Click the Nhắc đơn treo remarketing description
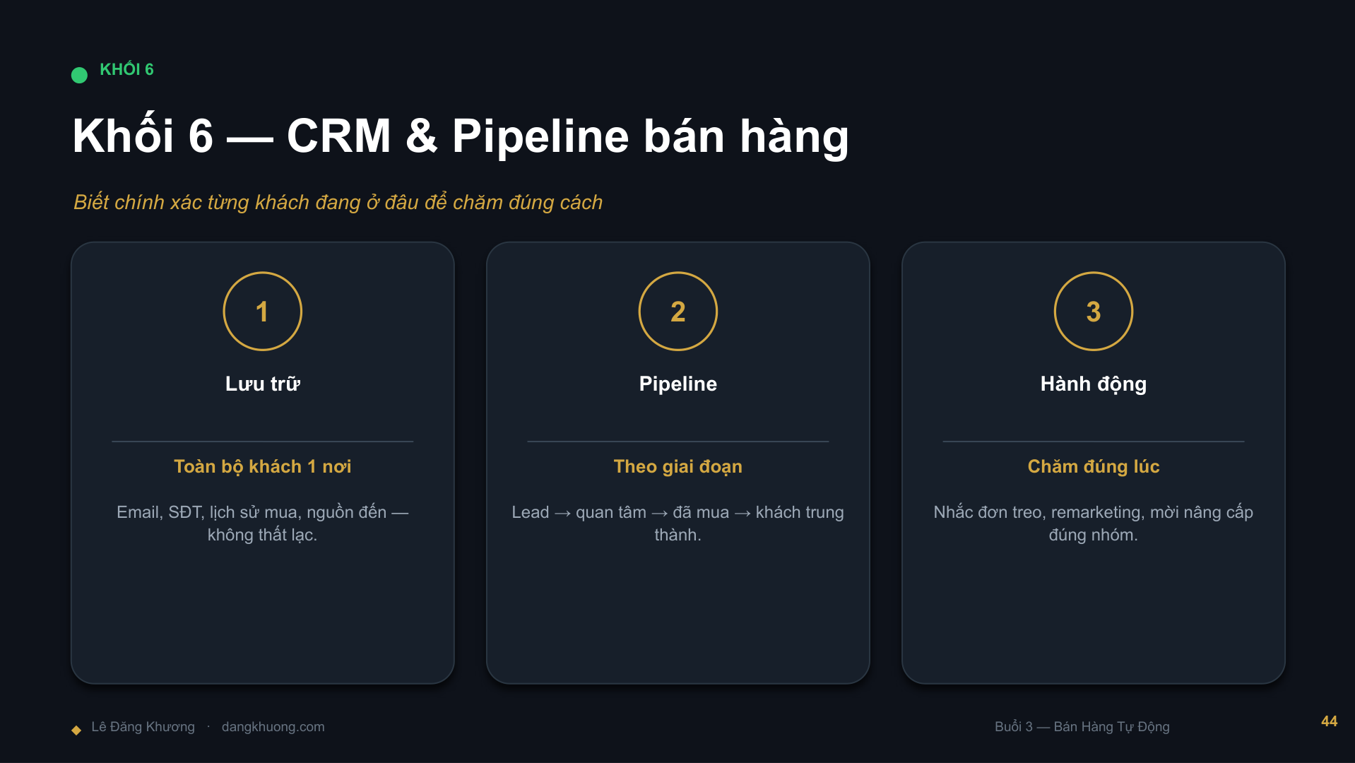1355x763 pixels. (x=1093, y=524)
